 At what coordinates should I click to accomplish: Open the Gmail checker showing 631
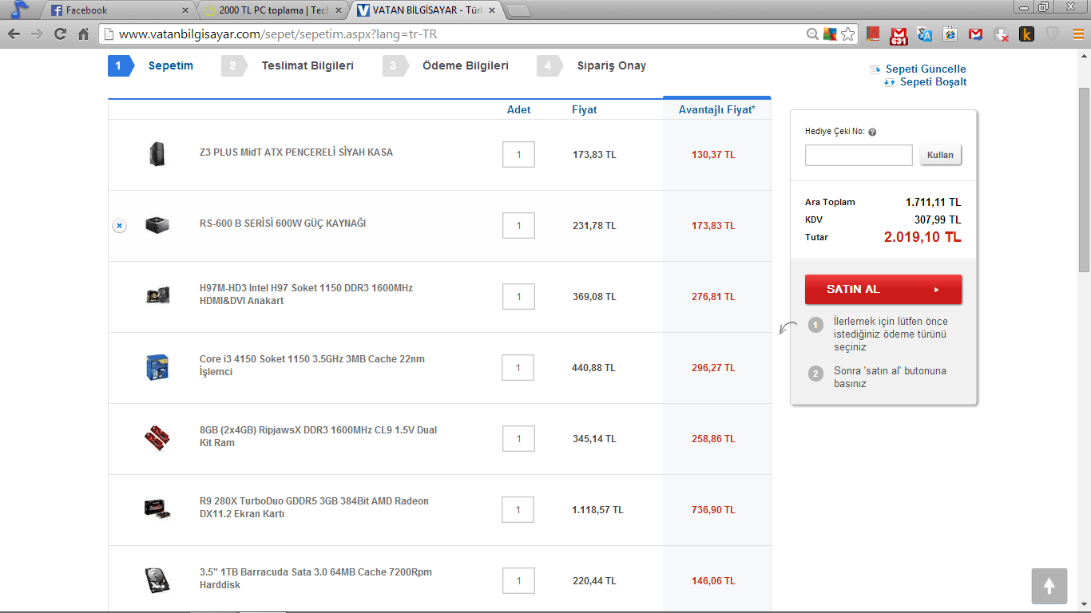[899, 34]
